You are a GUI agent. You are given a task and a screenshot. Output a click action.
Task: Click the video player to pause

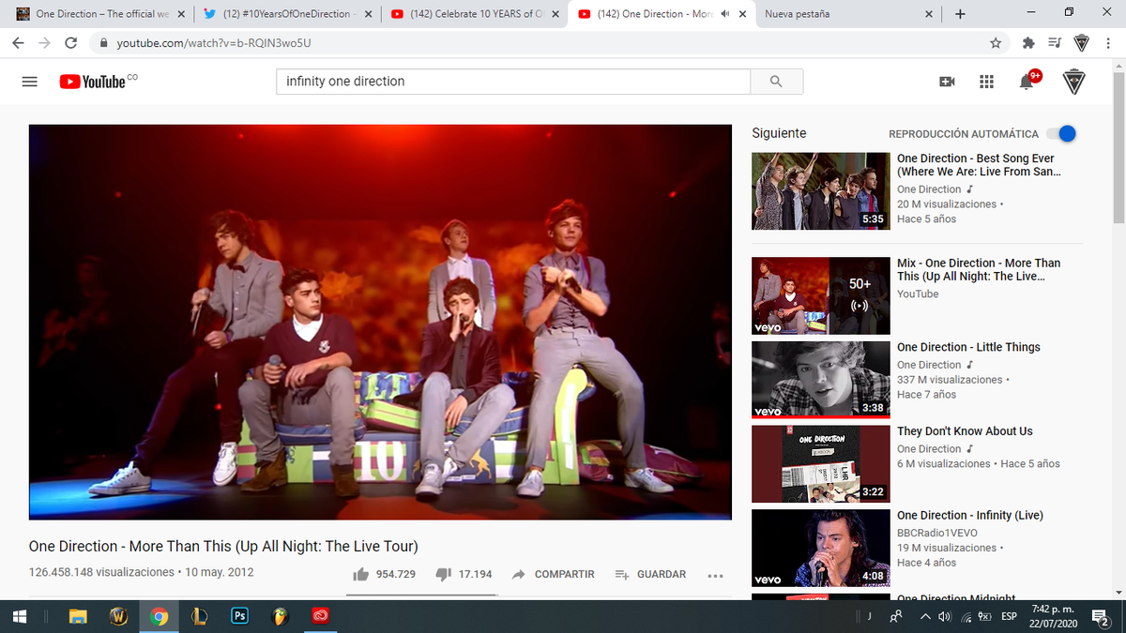click(x=380, y=322)
